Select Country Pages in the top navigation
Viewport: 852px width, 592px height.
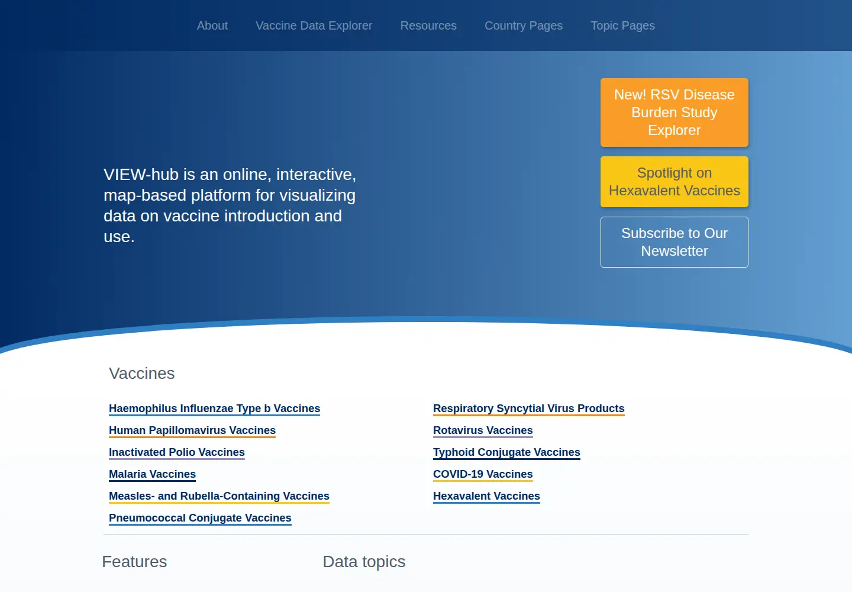524,25
